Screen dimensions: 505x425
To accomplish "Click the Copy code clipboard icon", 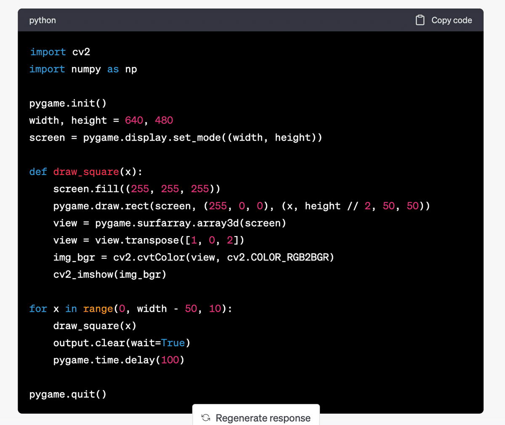I will 420,20.
